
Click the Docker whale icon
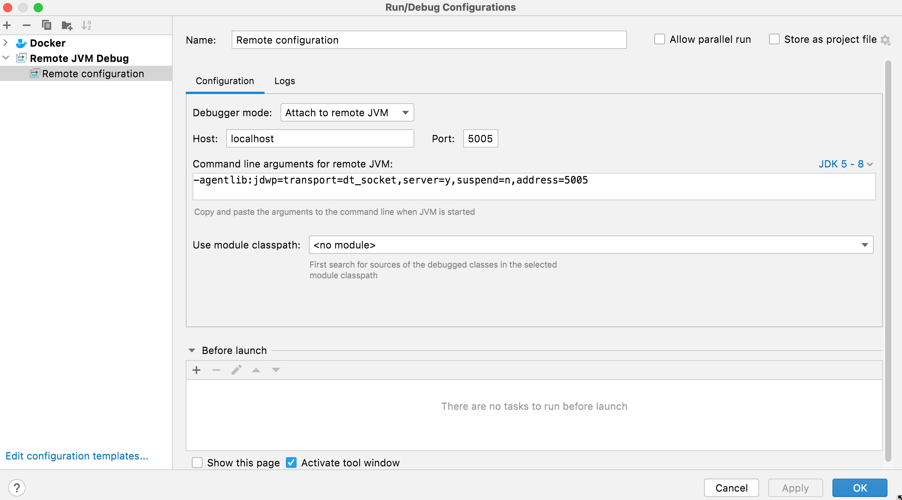[x=21, y=43]
